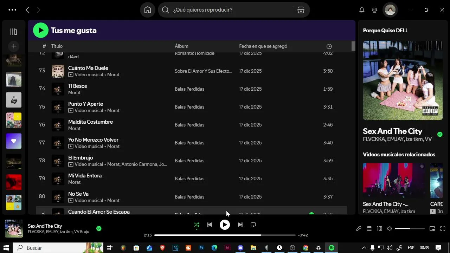Open Video musical for Yo No Merezco Volver
Screen dimensions: 450x253
coord(86,146)
